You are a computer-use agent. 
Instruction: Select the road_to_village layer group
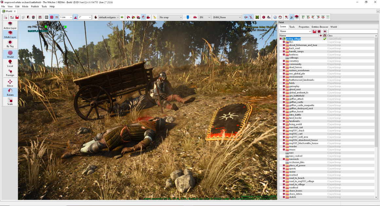point(297,184)
